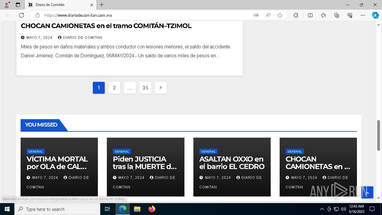
Task: Open Piden JUSTICIA tras la MUERTE article
Action: pos(145,163)
